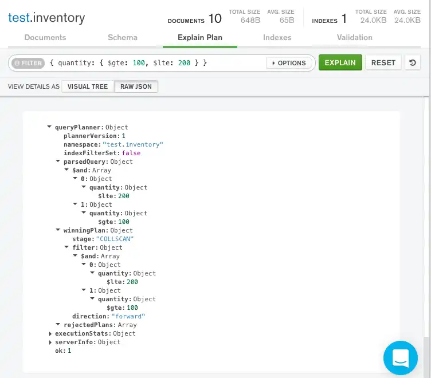This screenshot has height=378, width=431.
Task: Open the Validation tab
Action: click(355, 38)
